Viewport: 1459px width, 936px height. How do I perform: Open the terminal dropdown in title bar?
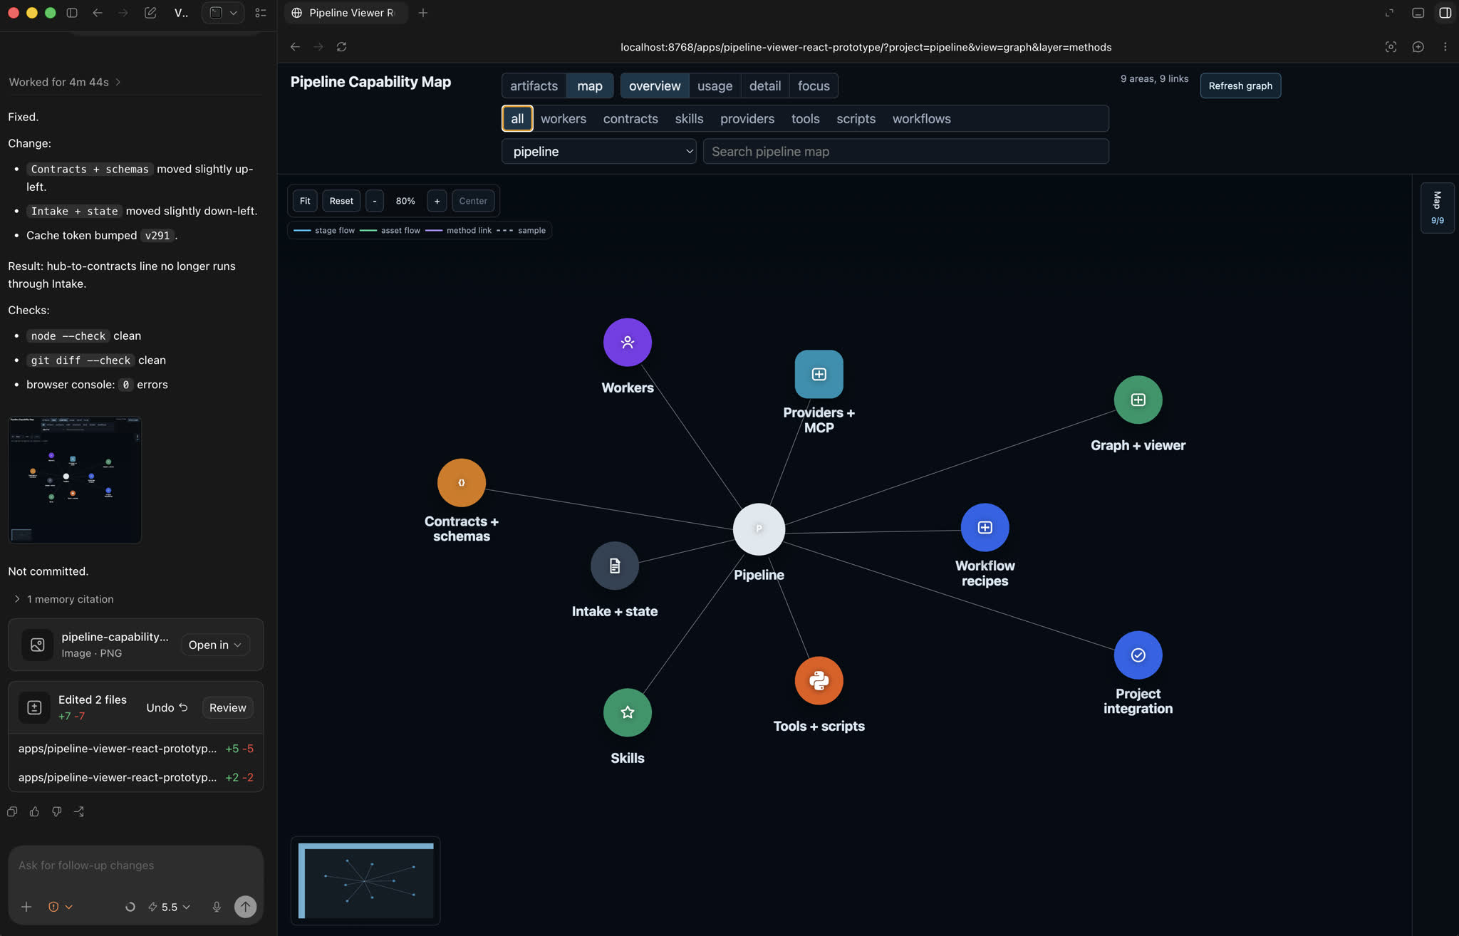[x=223, y=13]
